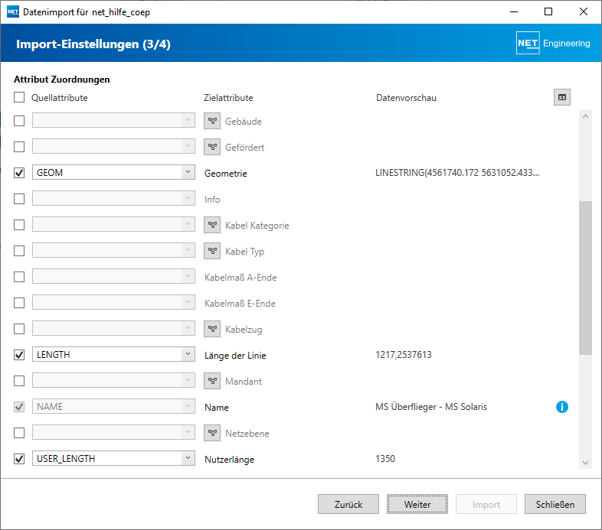Open source dropdown for Gefördert row

point(113,146)
